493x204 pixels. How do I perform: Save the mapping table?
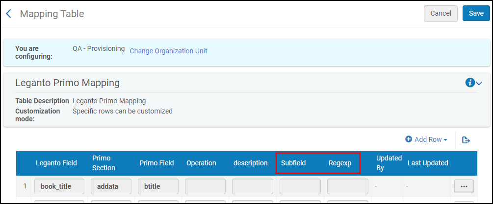pos(476,14)
